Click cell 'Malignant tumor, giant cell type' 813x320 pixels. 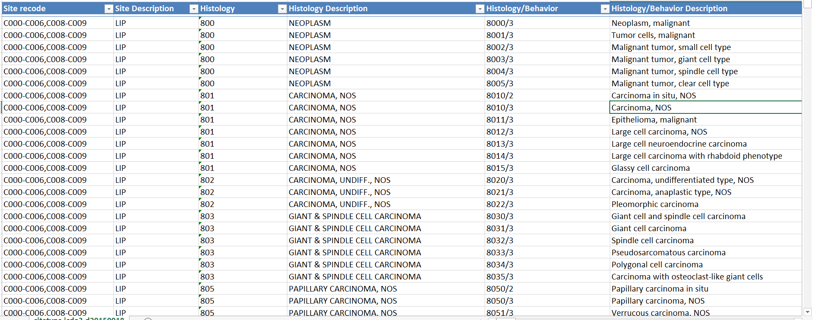(706, 59)
